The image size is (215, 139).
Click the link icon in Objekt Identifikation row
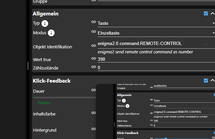point(93,46)
